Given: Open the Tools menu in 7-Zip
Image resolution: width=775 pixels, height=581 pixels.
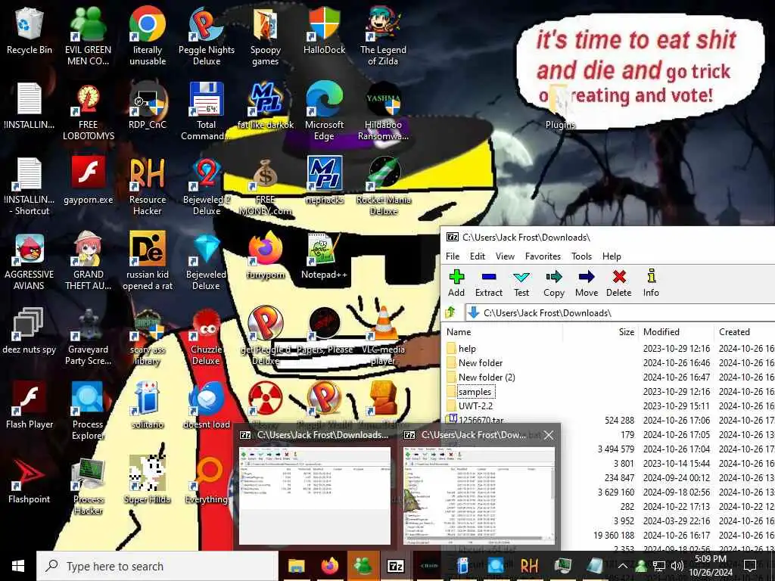Looking at the screenshot, I should point(582,256).
